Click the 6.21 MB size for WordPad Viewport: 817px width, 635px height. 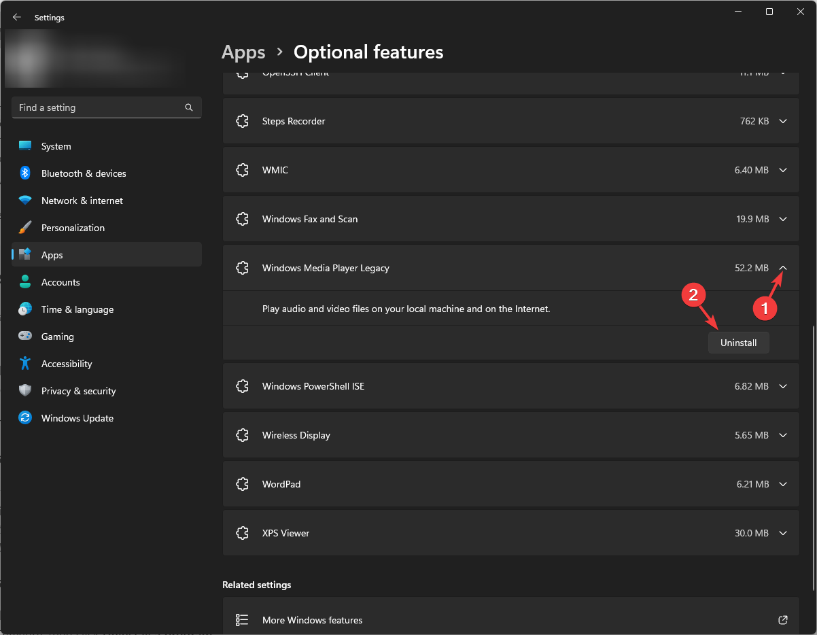pos(752,484)
